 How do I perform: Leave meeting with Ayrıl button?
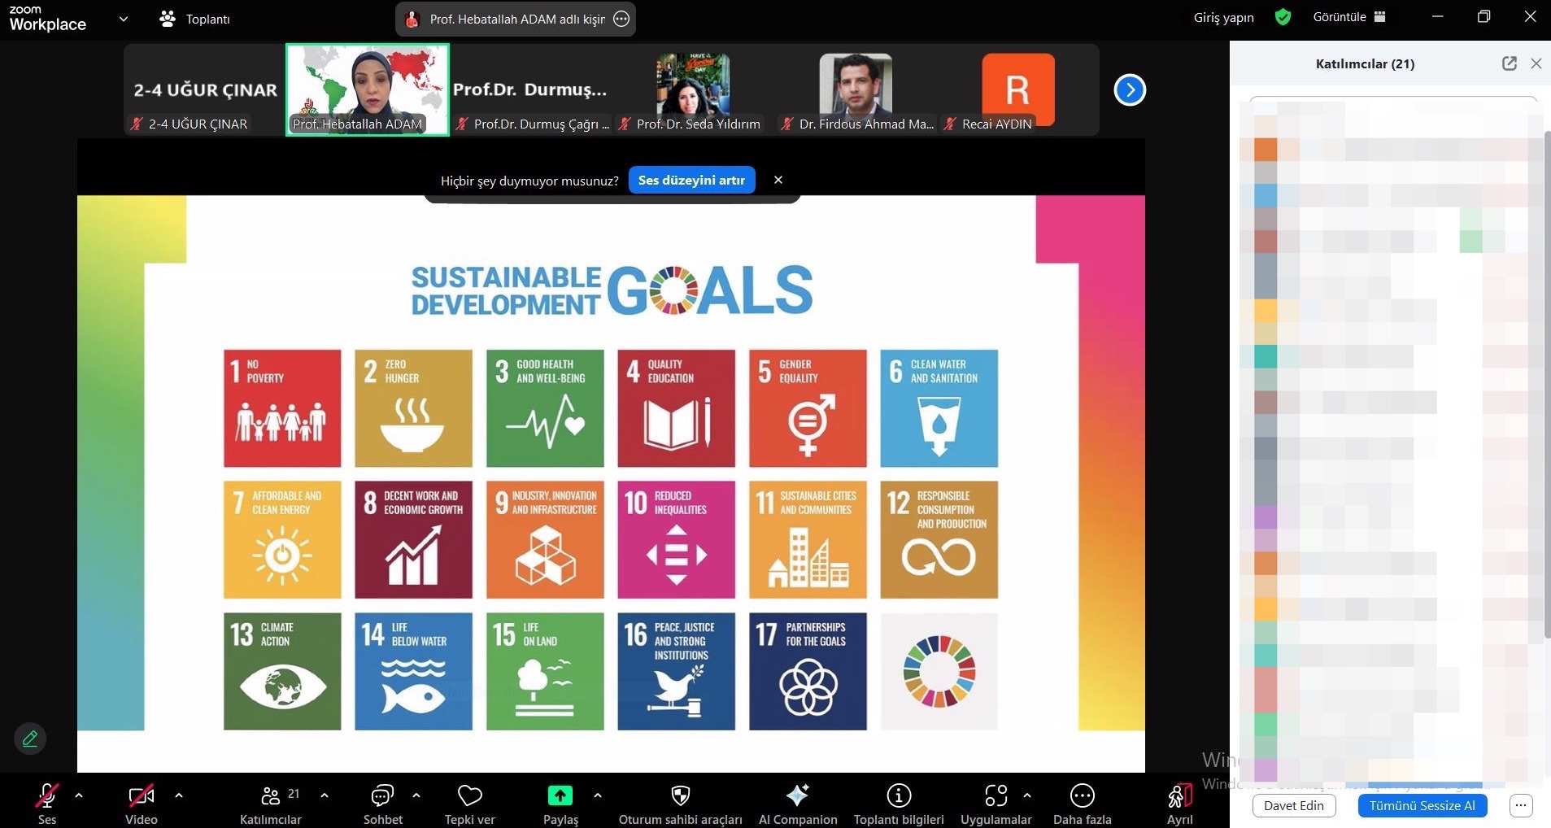tap(1180, 804)
